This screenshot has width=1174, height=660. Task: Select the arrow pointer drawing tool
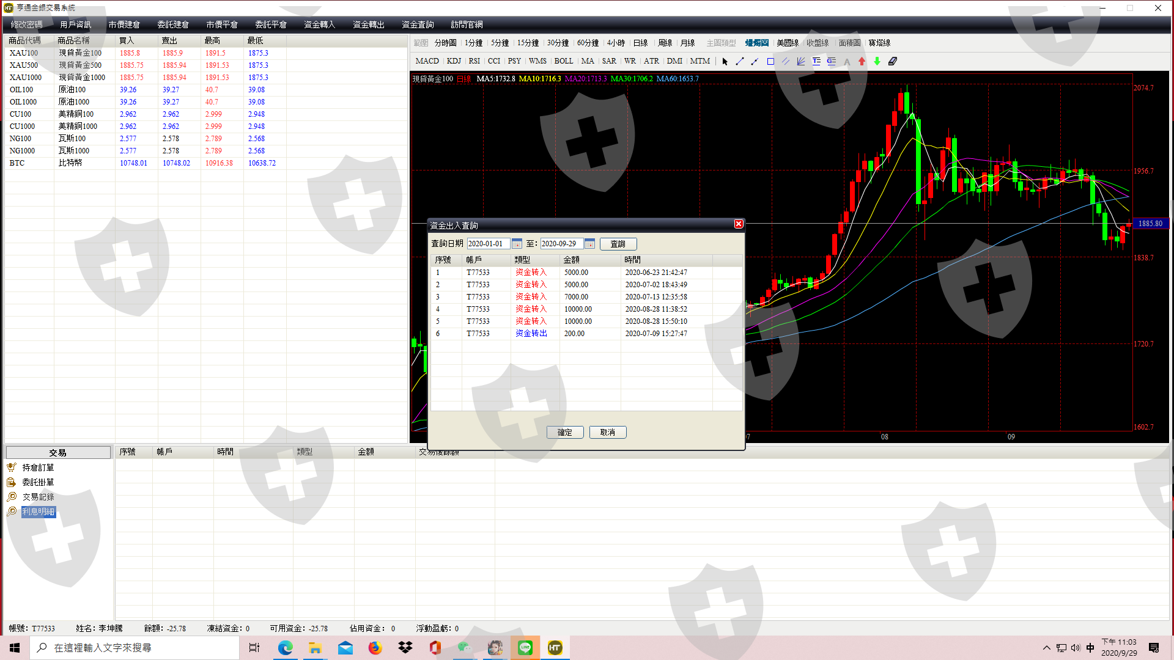[x=725, y=61]
